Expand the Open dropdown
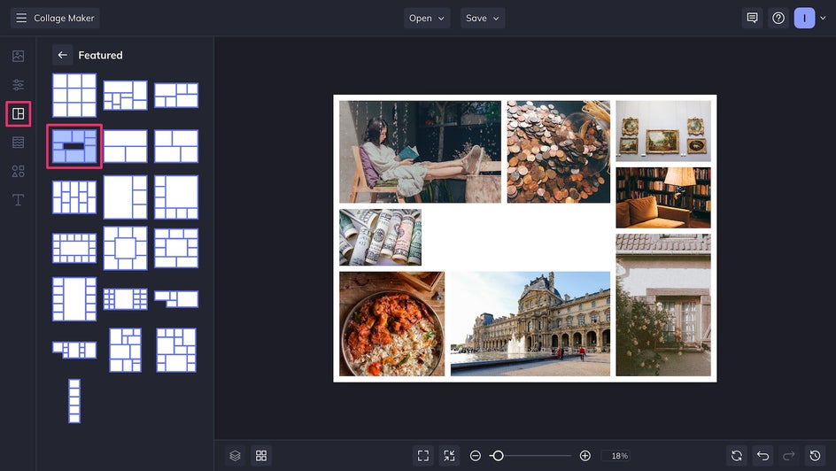The height and width of the screenshot is (471, 836). point(427,18)
